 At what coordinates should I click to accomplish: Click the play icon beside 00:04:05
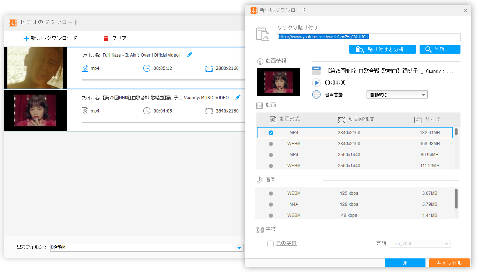pos(316,83)
